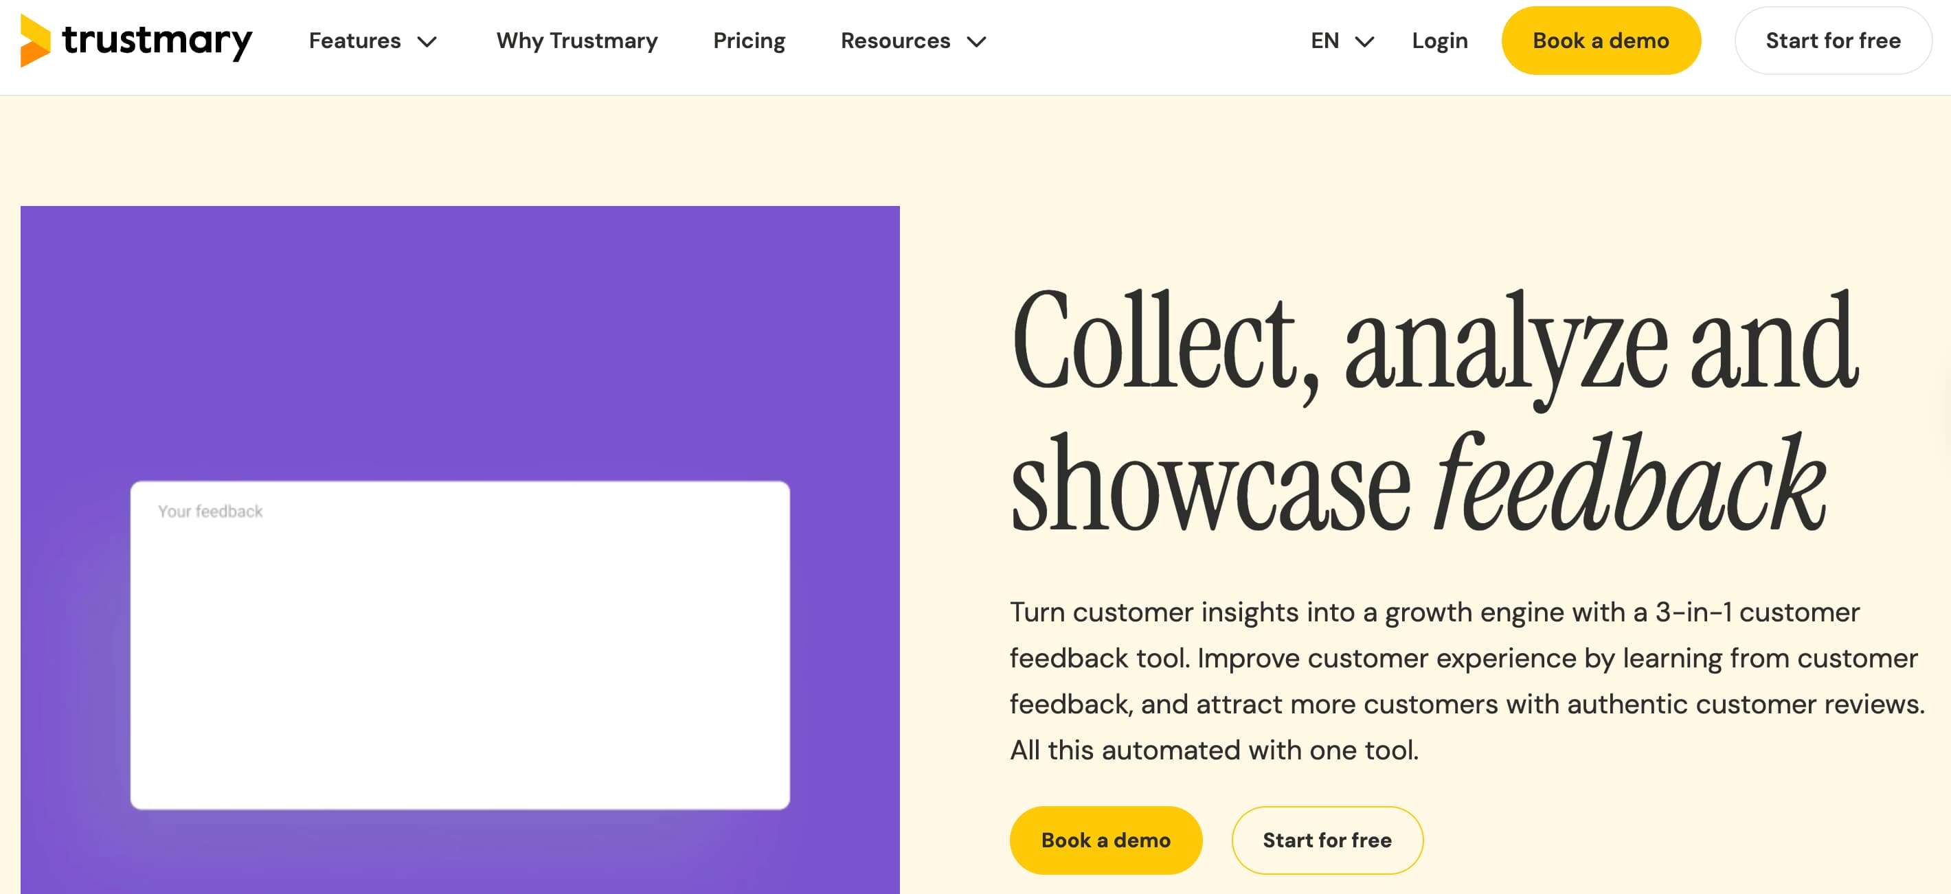This screenshot has width=1951, height=894.
Task: Click the yellow Book a demo hero button
Action: [x=1105, y=840]
